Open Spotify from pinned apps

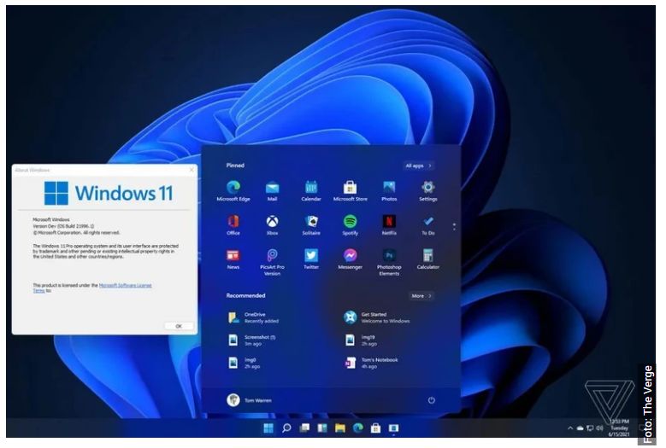coord(350,225)
